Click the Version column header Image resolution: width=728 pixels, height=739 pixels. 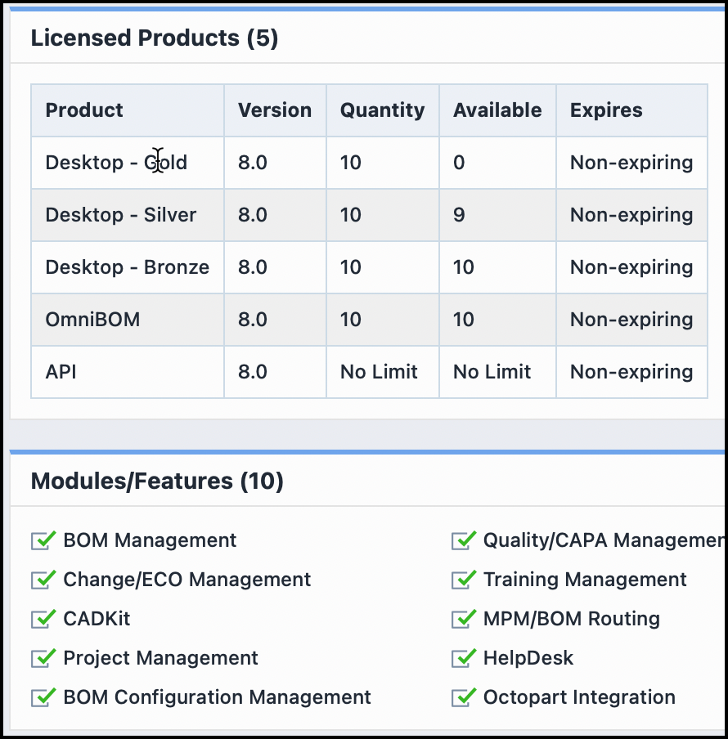point(275,110)
